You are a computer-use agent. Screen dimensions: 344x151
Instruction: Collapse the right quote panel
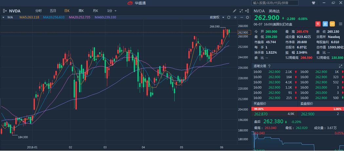[x=248, y=11]
